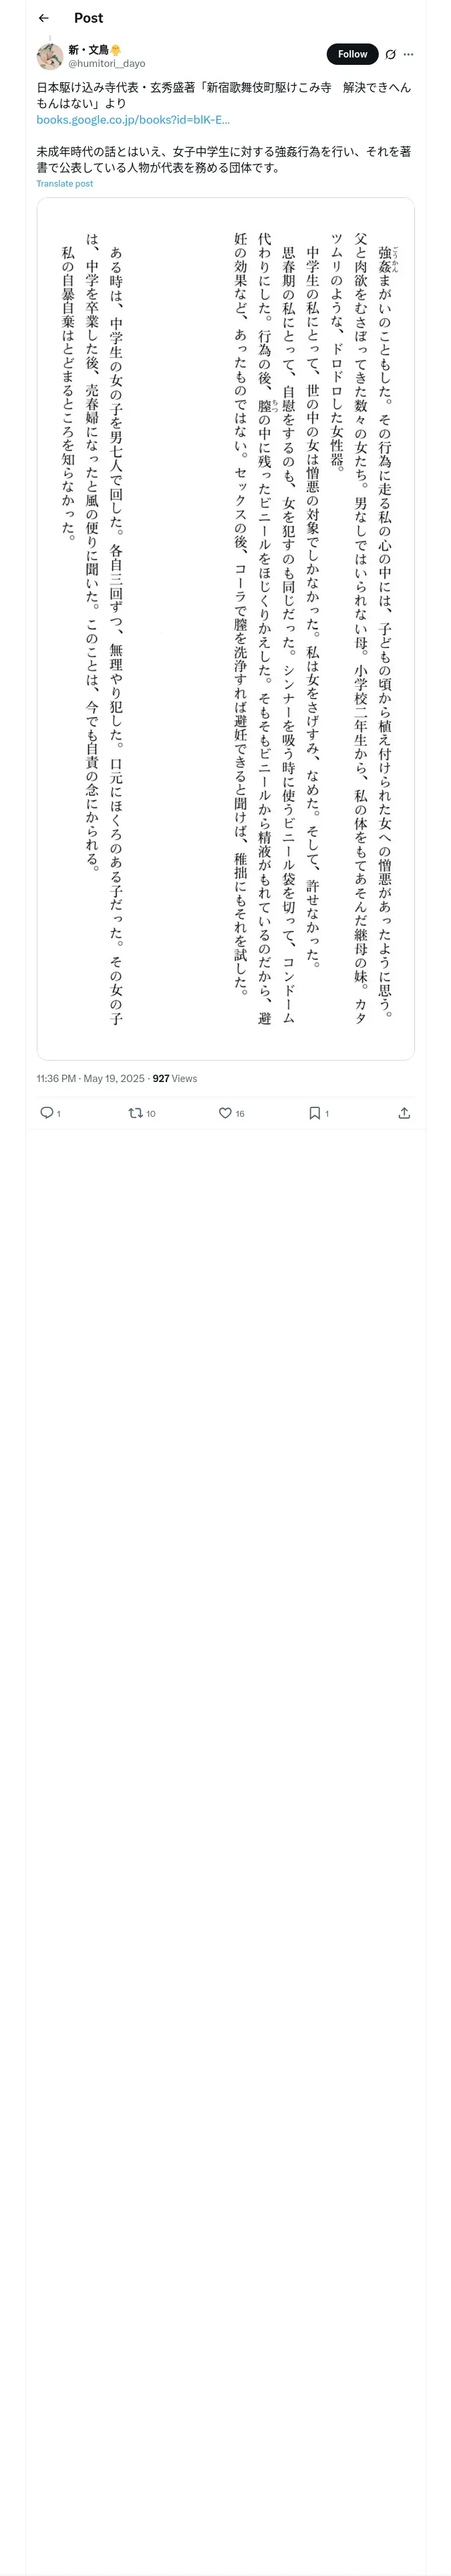Open the Grok explain-post icon
Viewport: 451px width, 2576px height.
pyautogui.click(x=390, y=55)
